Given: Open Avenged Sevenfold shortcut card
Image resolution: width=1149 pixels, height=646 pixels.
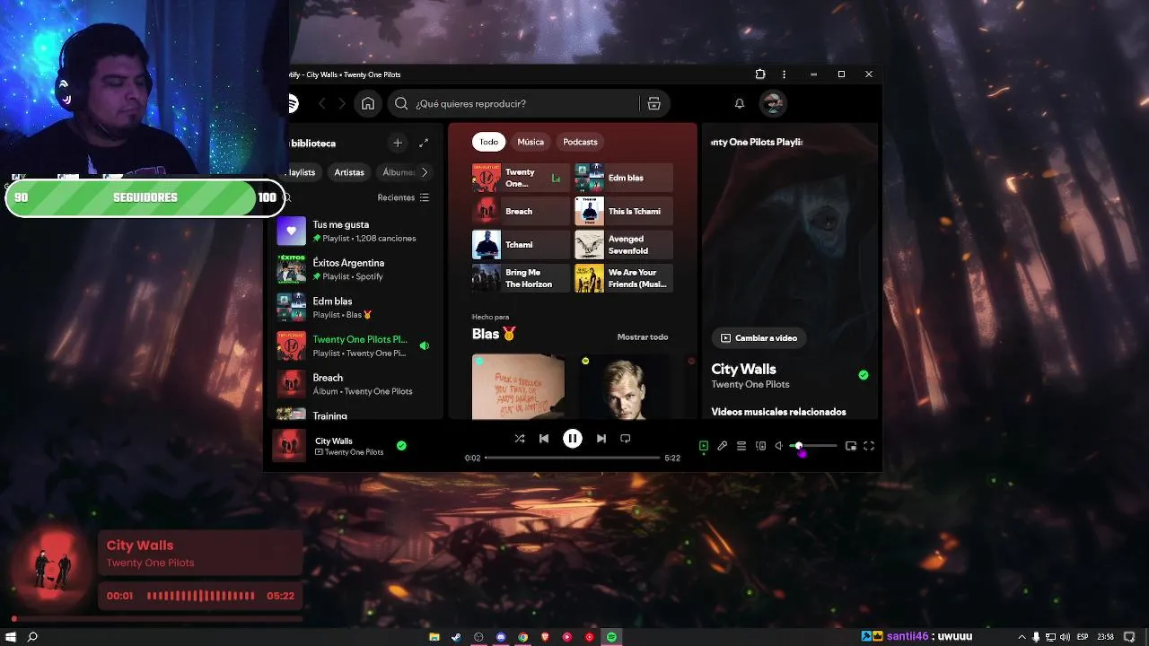Looking at the screenshot, I should pyautogui.click(x=623, y=245).
